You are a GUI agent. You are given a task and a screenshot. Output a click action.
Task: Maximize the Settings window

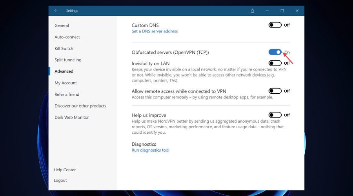[x=282, y=11]
